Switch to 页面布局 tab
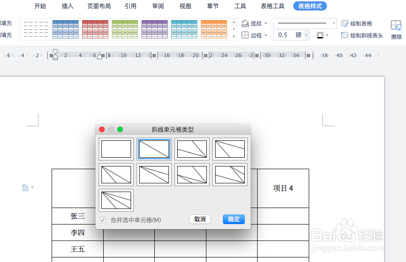 99,6
